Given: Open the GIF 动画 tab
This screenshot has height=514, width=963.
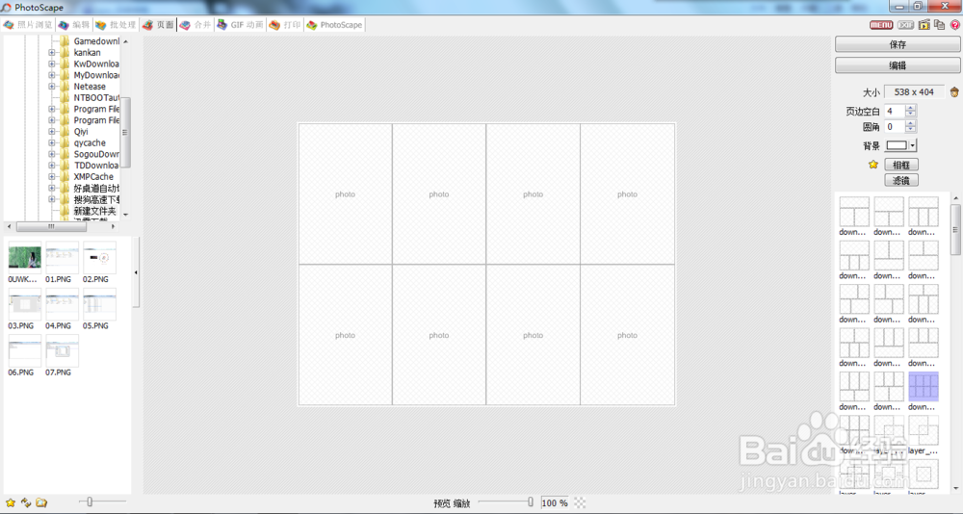Looking at the screenshot, I should click(x=240, y=25).
